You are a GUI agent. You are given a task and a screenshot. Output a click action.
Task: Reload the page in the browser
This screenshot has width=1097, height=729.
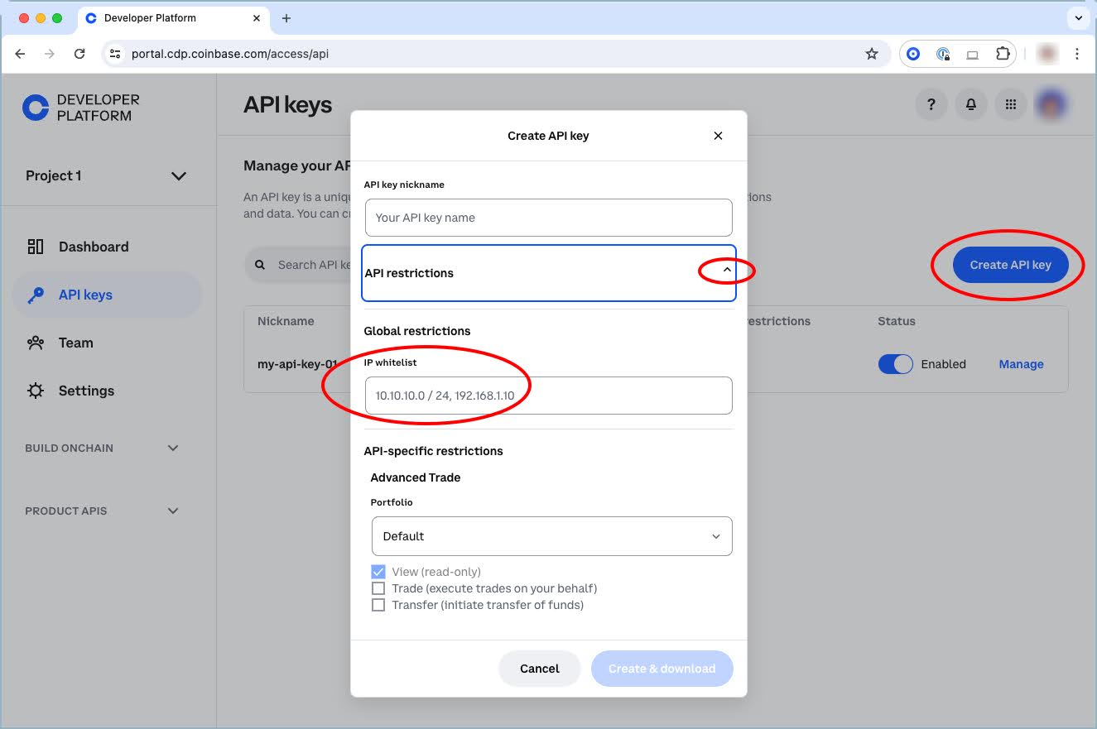click(x=79, y=54)
